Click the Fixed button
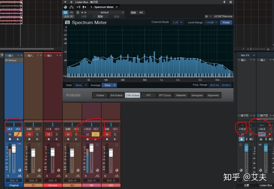The width and height of the screenshot is (274, 189). (226, 22)
